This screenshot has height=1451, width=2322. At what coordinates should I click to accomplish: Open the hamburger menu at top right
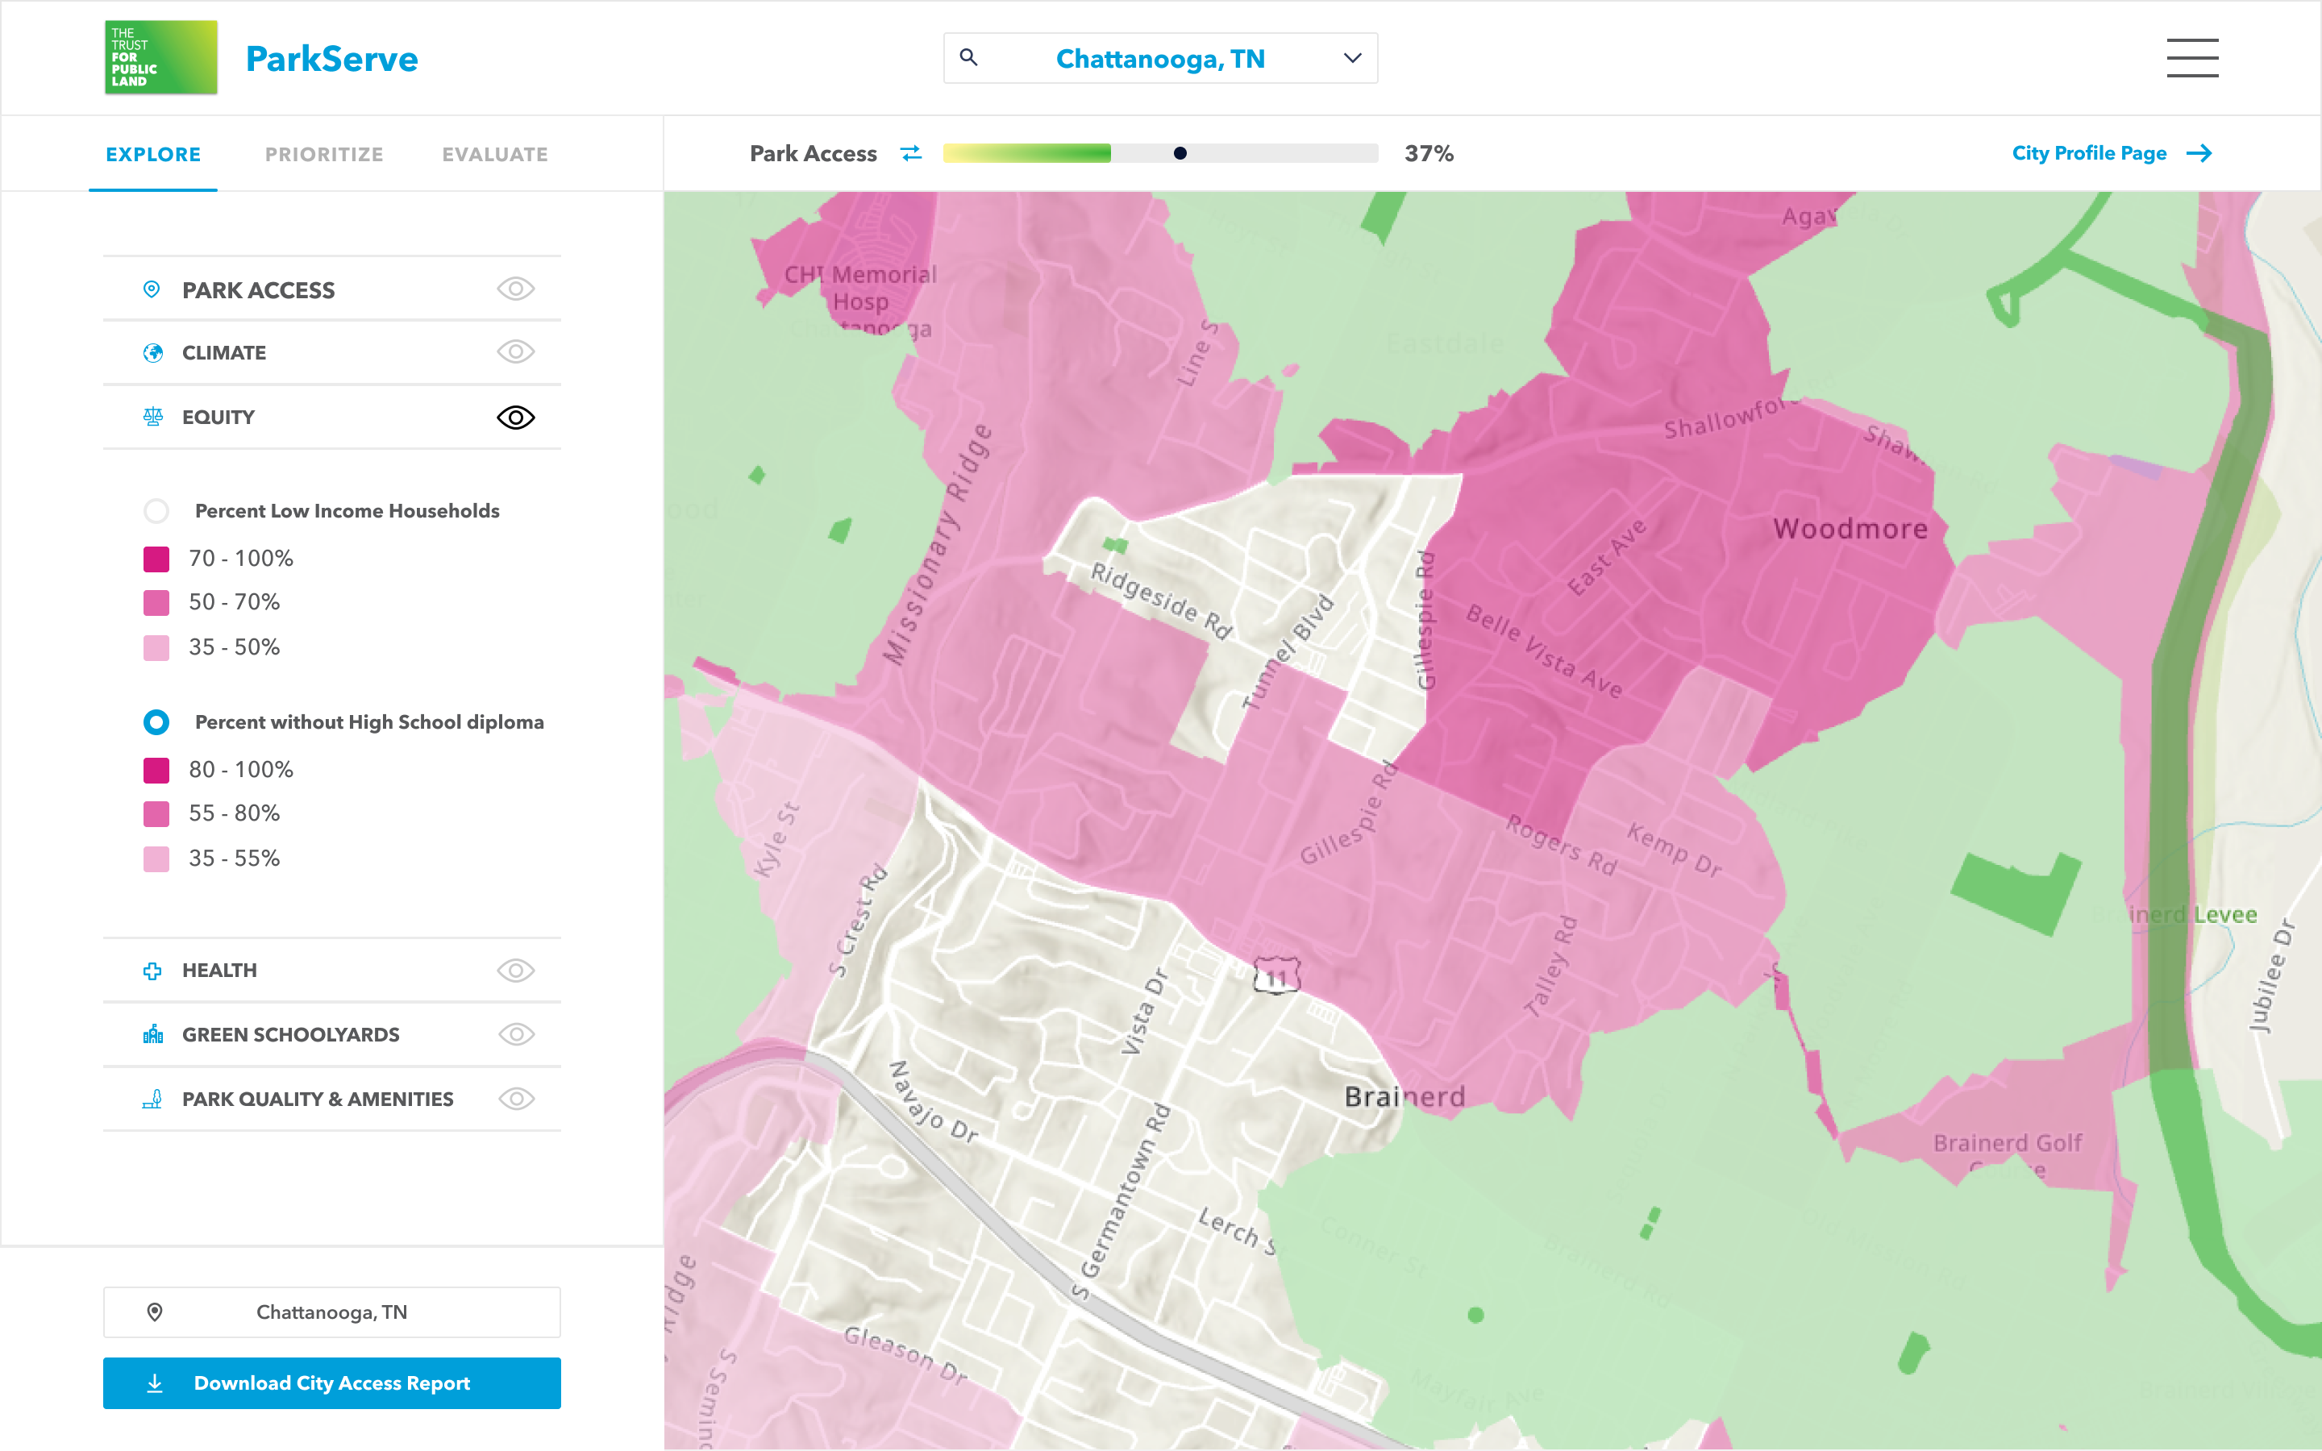tap(2192, 59)
